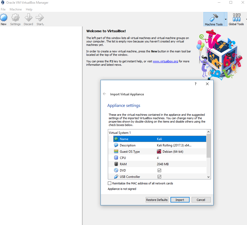The width and height of the screenshot is (247, 225).
Task: Select the CPU row label
Action: coord(123,158)
